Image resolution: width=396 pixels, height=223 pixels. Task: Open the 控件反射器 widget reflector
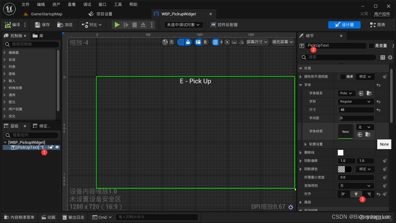pos(224,25)
